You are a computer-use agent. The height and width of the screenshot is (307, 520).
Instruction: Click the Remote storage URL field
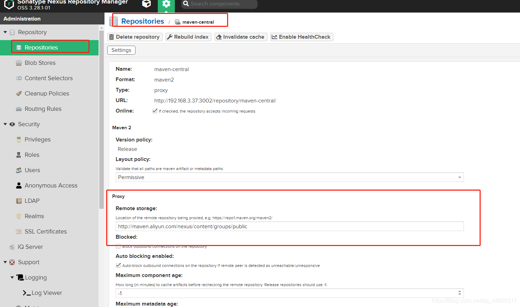(289, 226)
